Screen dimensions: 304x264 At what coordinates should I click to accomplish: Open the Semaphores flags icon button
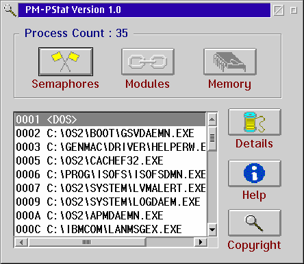[x=66, y=62]
